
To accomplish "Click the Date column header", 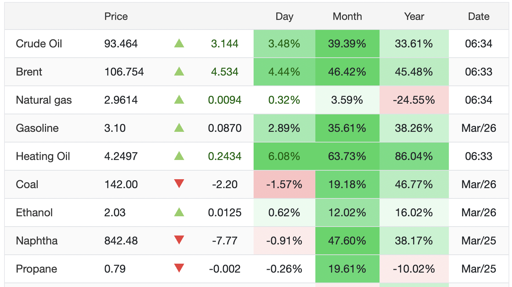I will tap(478, 16).
